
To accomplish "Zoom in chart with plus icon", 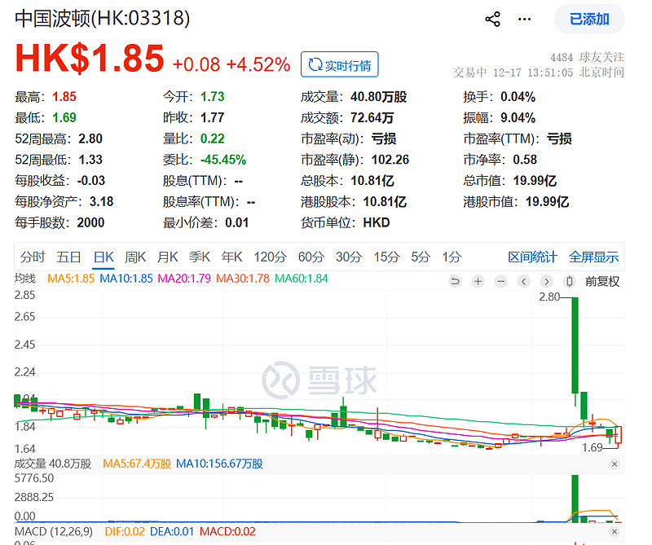I will (478, 281).
